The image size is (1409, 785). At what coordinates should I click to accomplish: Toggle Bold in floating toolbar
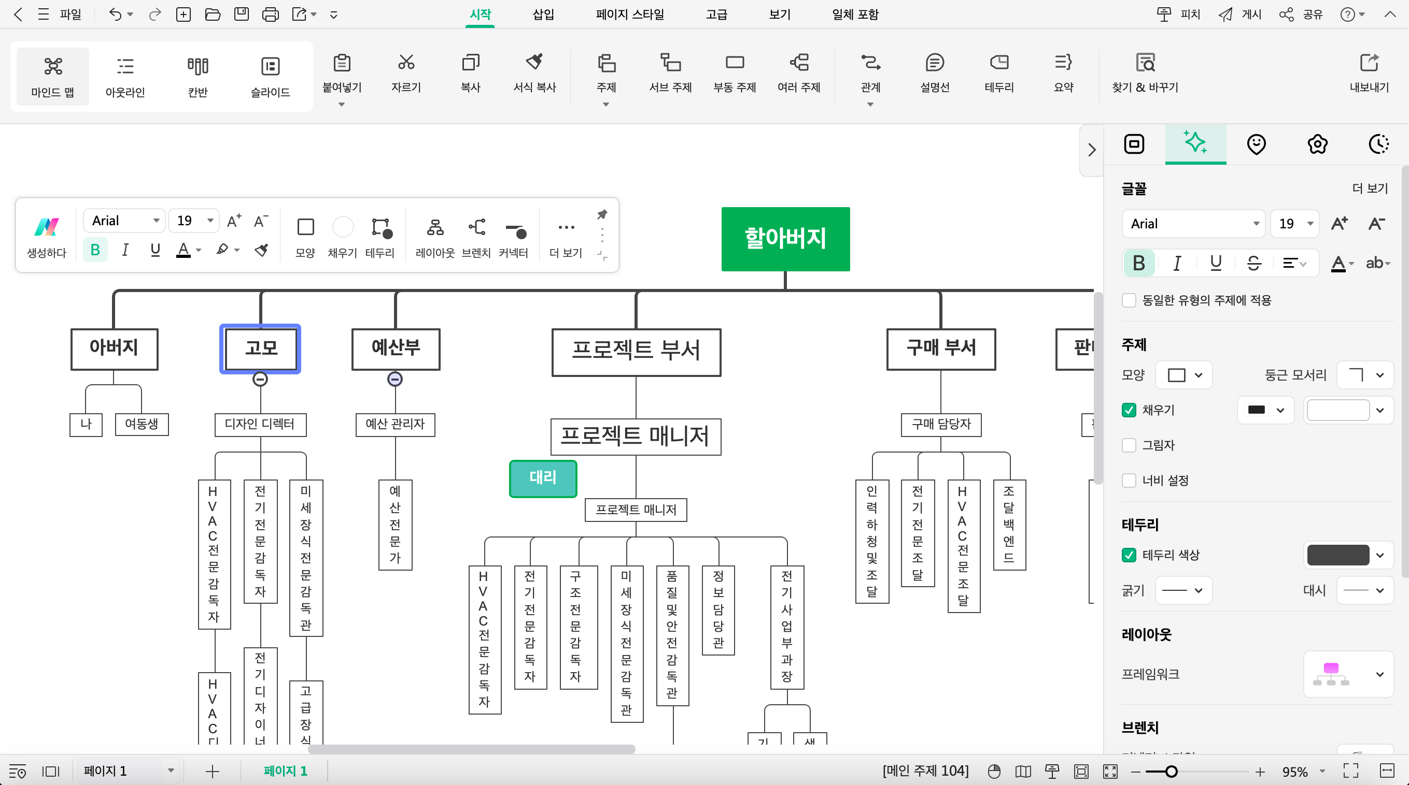(x=95, y=250)
